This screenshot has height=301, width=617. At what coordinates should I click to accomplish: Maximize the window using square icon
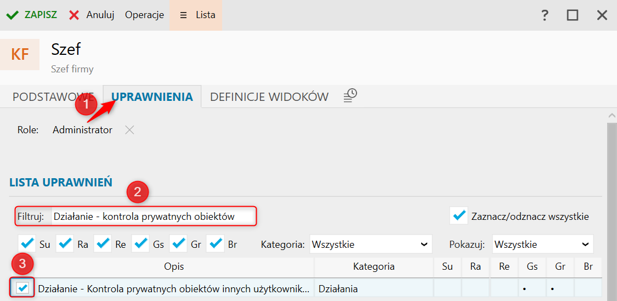point(573,15)
